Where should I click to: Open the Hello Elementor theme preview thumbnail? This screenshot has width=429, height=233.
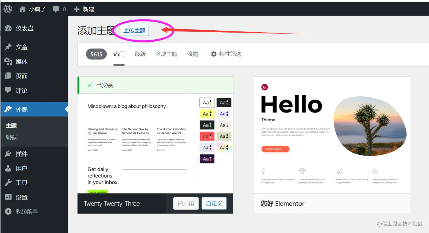pos(332,135)
